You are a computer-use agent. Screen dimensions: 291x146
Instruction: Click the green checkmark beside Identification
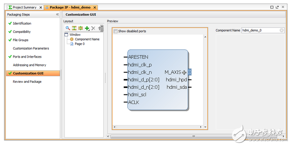click(x=10, y=23)
